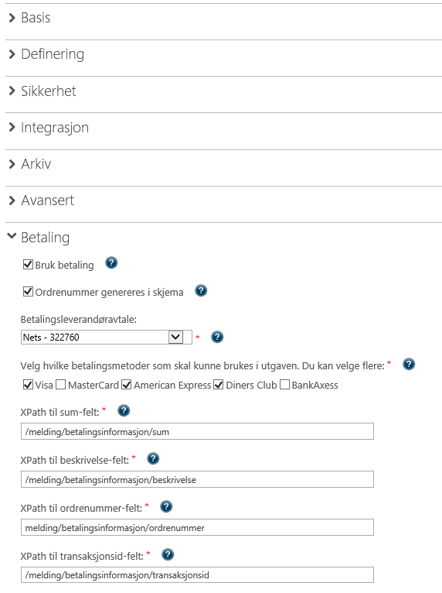Show help for Betalingsleverandøravtale dropdown
The height and width of the screenshot is (593, 442).
(x=217, y=337)
